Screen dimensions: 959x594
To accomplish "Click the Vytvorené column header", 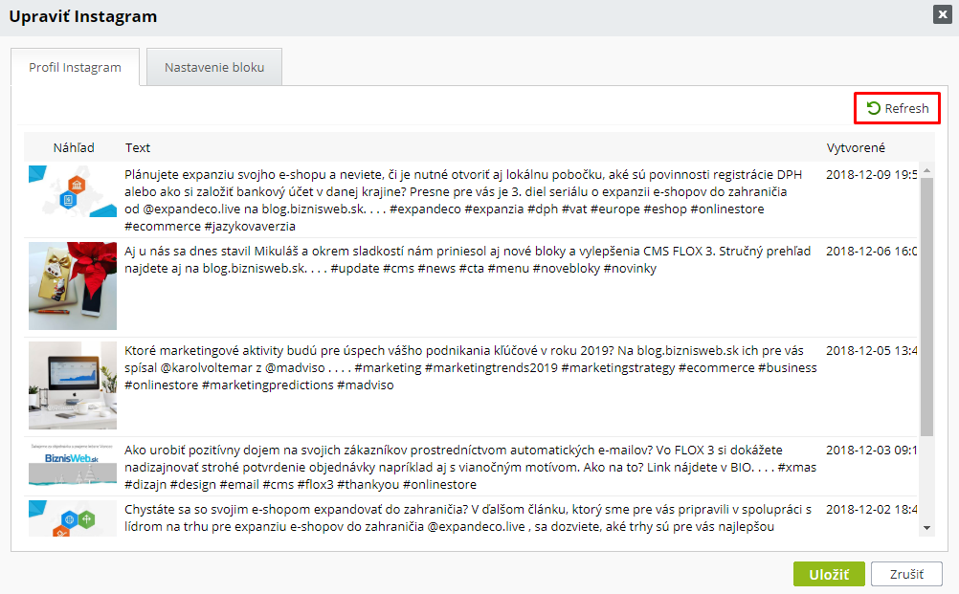I will click(x=856, y=148).
